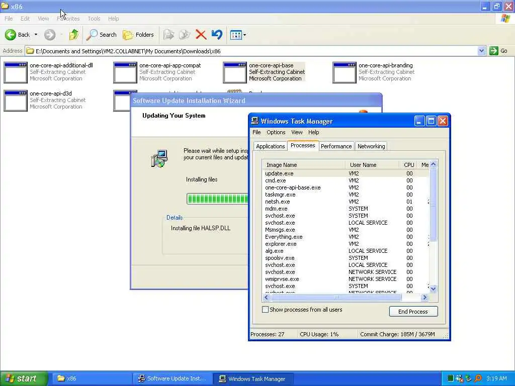Go up one folder level

pos(74,35)
